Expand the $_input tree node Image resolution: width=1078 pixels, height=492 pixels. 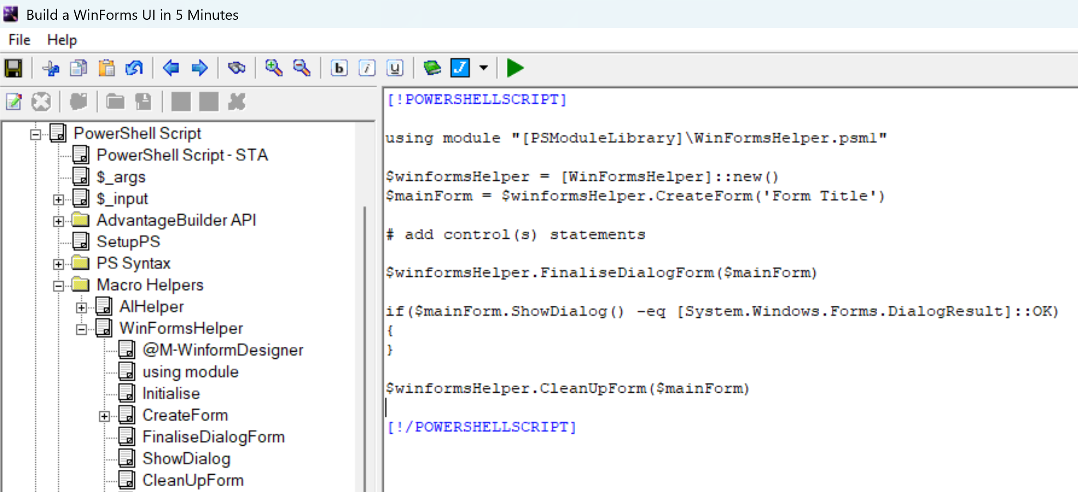coord(58,200)
